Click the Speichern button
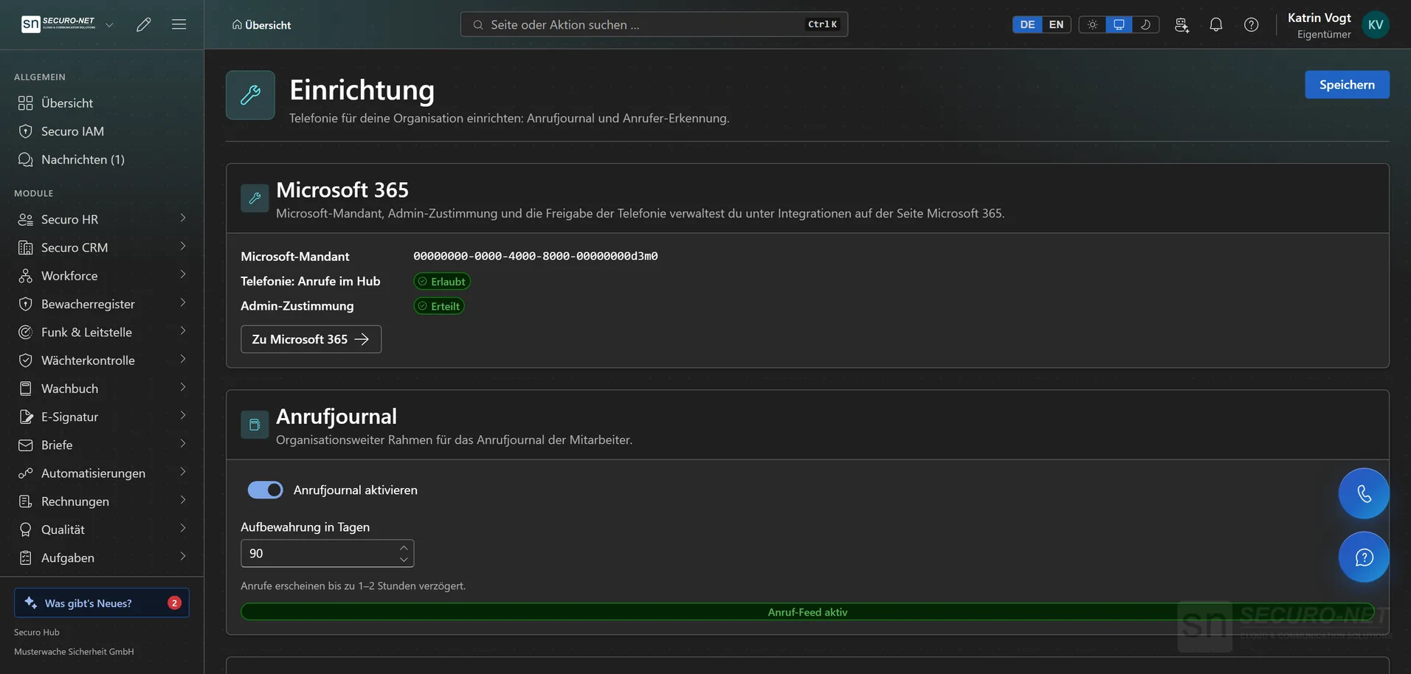 pos(1347,84)
